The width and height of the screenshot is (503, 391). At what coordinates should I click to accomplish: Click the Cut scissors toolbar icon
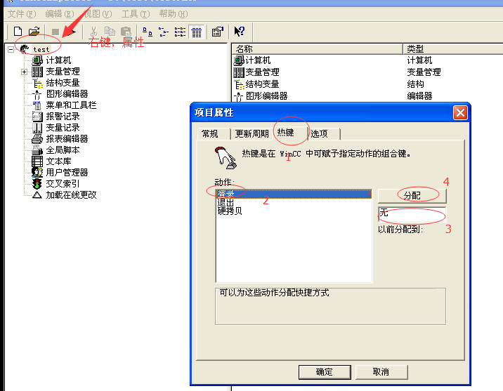[93, 32]
